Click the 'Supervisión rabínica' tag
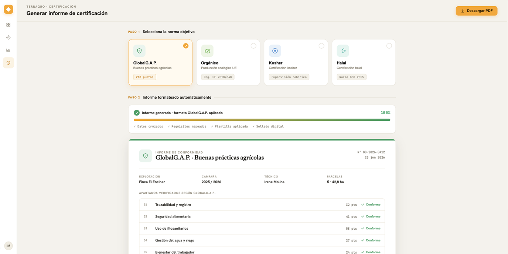Image resolution: width=508 pixels, height=254 pixels. pos(289,77)
